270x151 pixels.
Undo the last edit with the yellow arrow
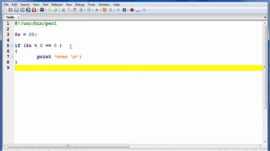coord(50,10)
